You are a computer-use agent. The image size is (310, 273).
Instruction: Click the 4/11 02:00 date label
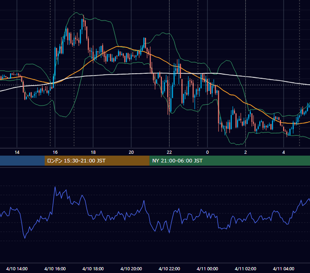(x=245, y=268)
